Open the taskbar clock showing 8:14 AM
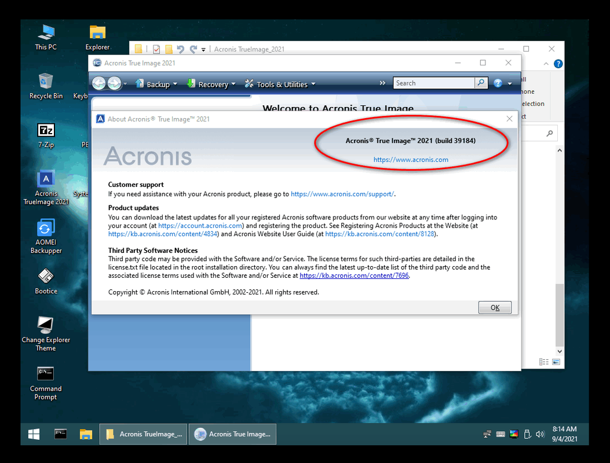Screen dimensions: 610x463 [x=564, y=434]
